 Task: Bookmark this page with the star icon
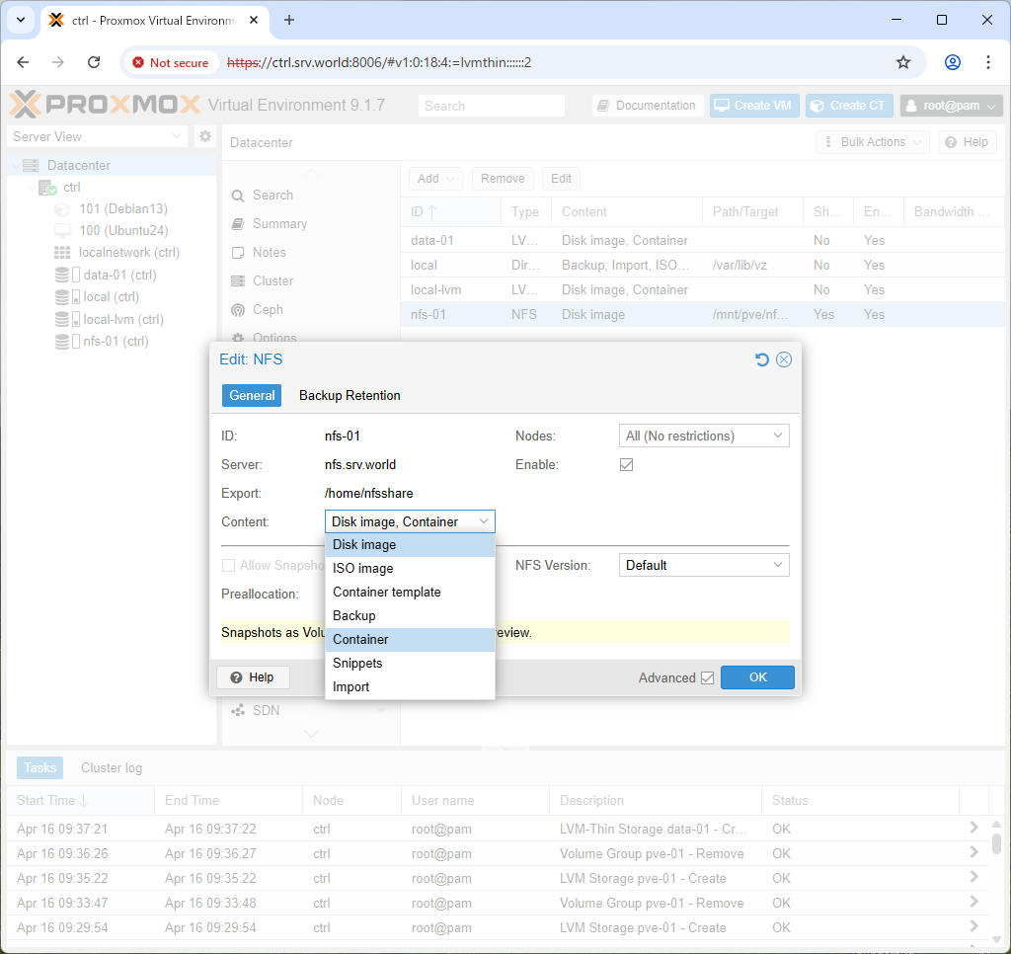click(x=902, y=62)
